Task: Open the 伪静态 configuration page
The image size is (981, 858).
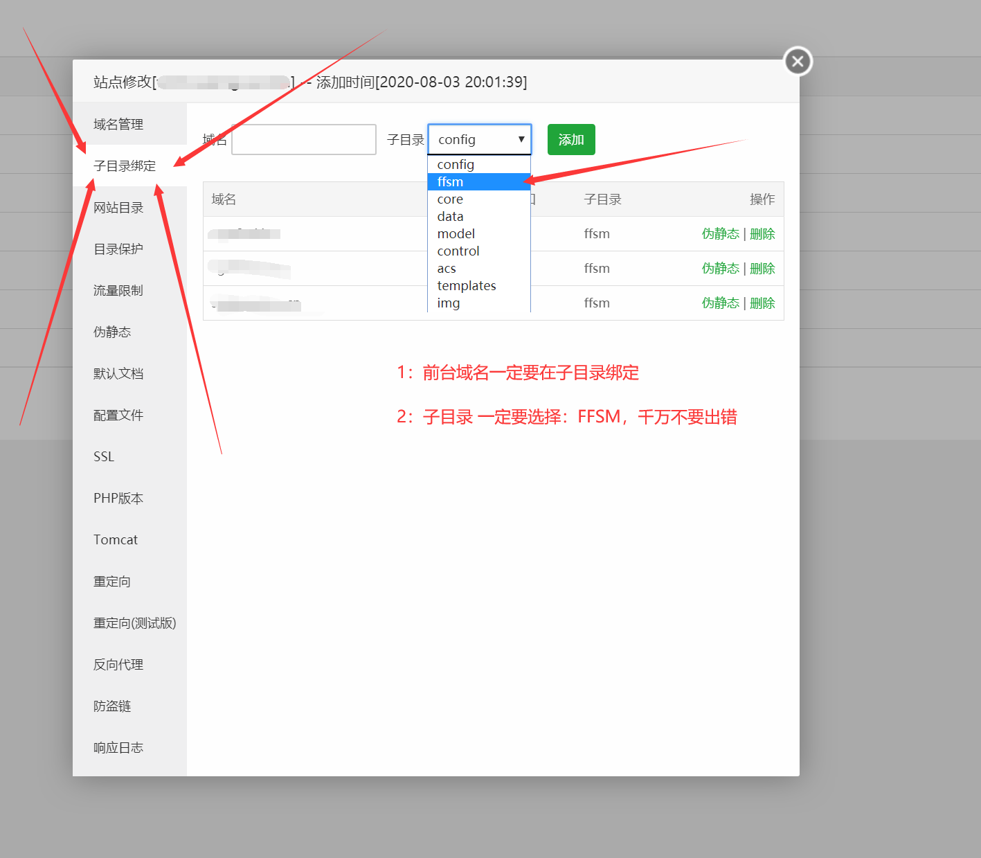Action: click(x=111, y=332)
